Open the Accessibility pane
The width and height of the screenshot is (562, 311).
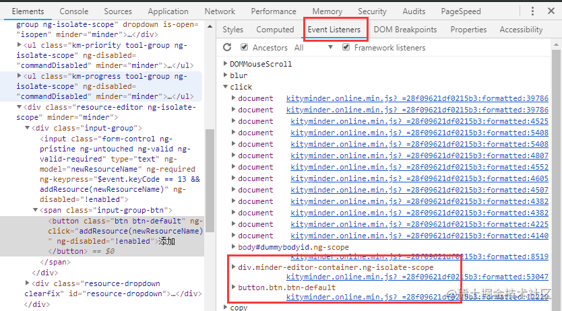[x=521, y=30]
